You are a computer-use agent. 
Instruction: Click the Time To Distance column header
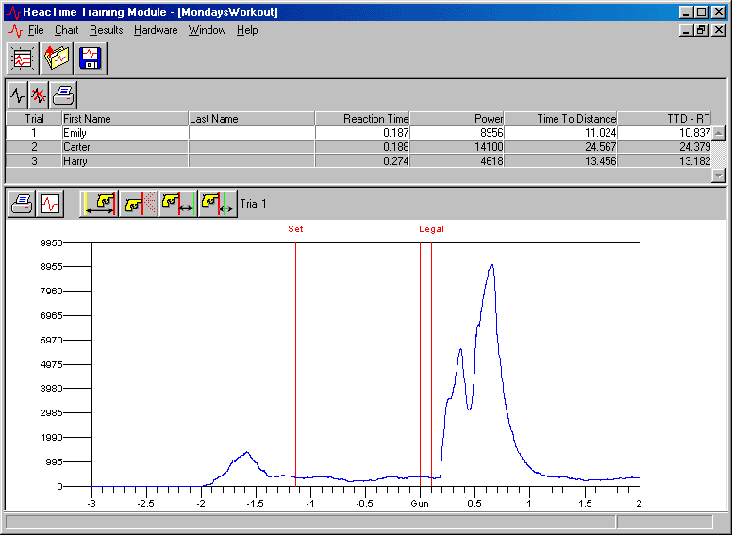click(x=560, y=119)
